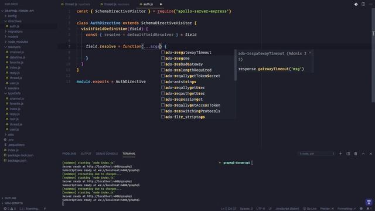The height and width of the screenshot is (211, 375).
Task: Close the terminal panel with the X
Action: tap(371, 154)
